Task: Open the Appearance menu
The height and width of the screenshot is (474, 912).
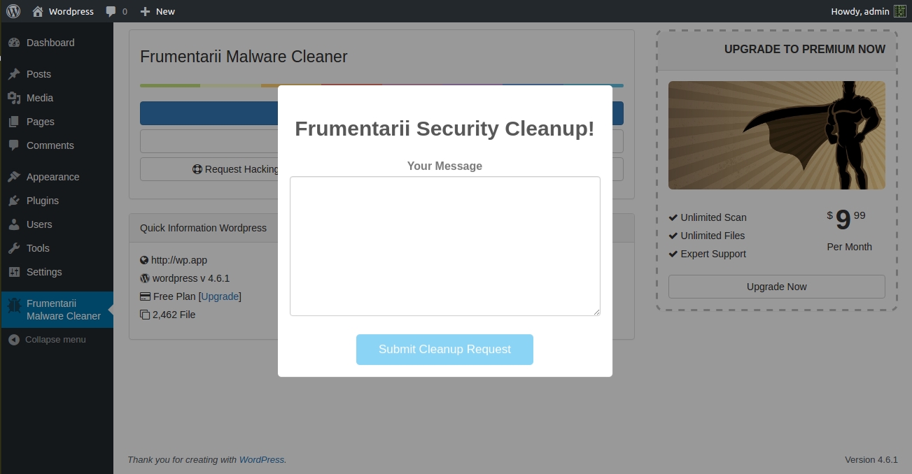Action: pyautogui.click(x=52, y=177)
